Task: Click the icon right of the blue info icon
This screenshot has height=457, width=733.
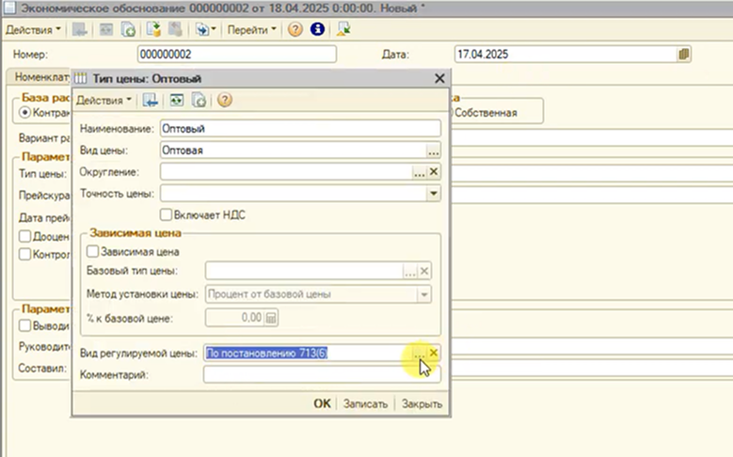Action: [343, 30]
